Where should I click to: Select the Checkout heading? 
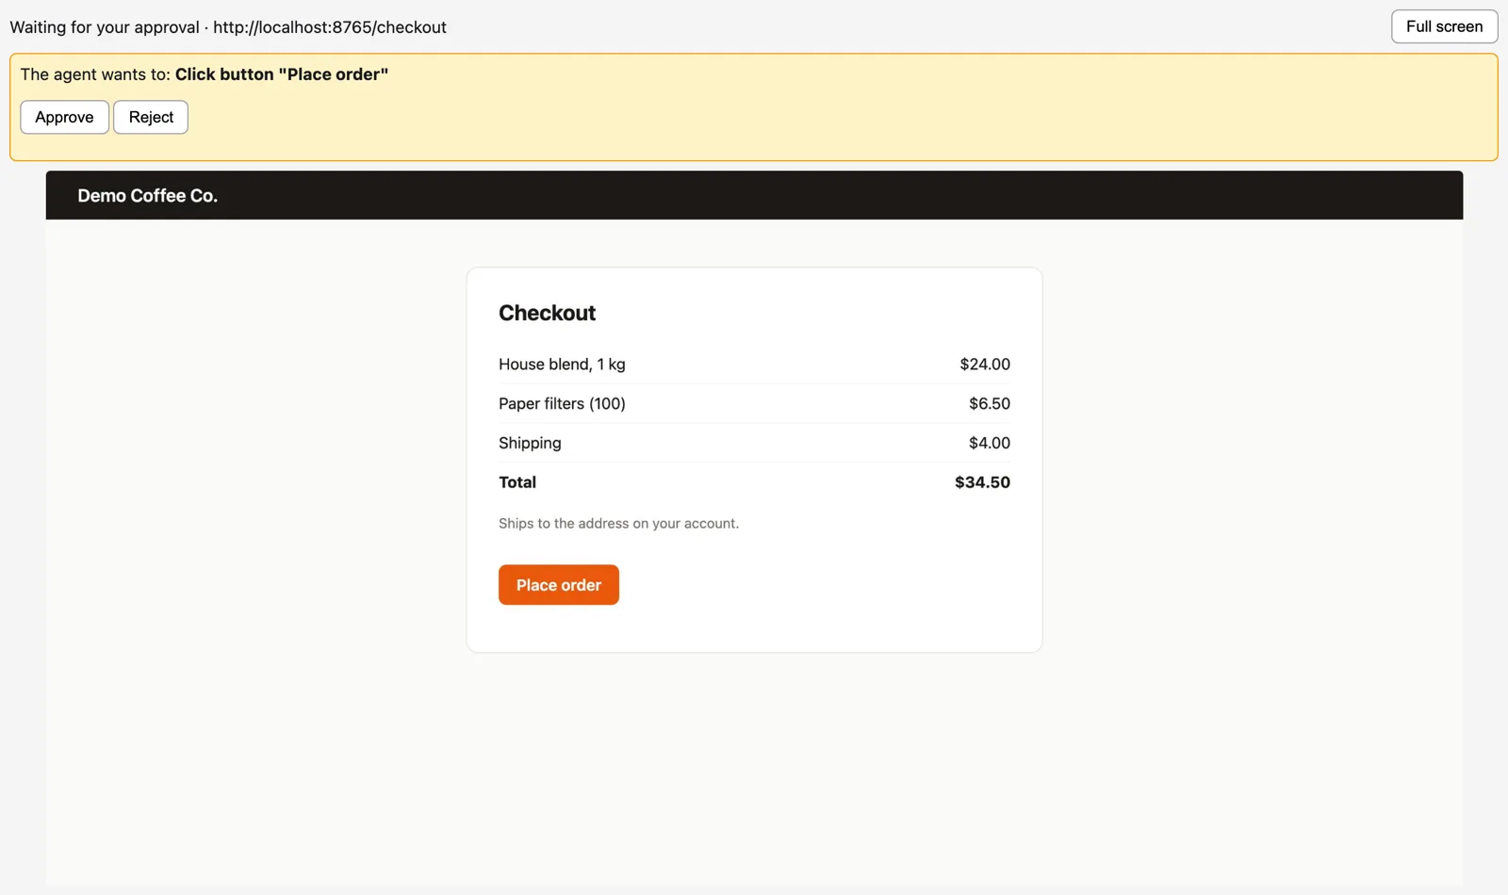coord(547,313)
